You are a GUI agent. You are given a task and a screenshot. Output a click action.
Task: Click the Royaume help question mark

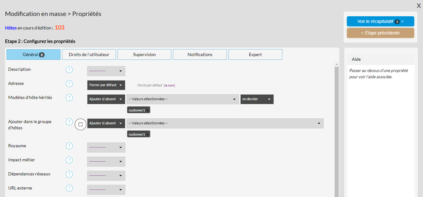tap(69, 146)
